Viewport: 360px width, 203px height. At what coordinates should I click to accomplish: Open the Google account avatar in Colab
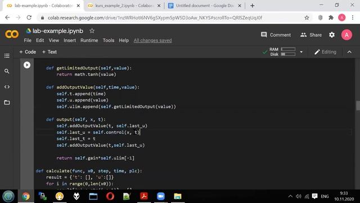(x=346, y=35)
